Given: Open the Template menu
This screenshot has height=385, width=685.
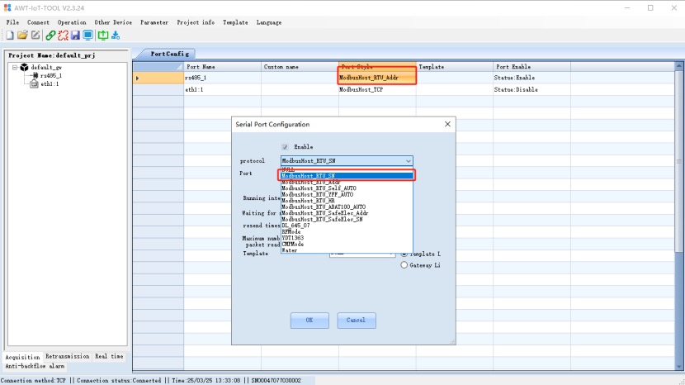Looking at the screenshot, I should (x=235, y=22).
